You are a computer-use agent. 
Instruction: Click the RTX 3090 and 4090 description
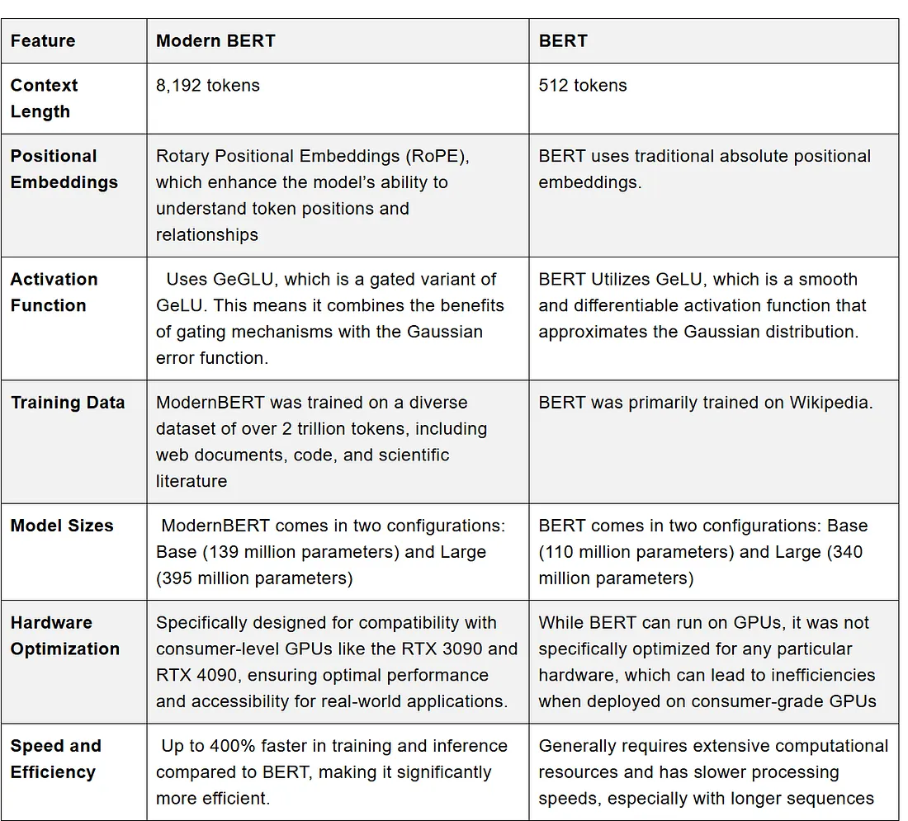tap(338, 662)
